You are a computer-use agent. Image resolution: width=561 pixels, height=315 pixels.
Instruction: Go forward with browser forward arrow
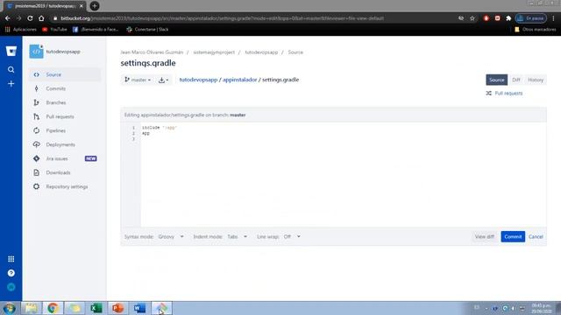click(18, 18)
